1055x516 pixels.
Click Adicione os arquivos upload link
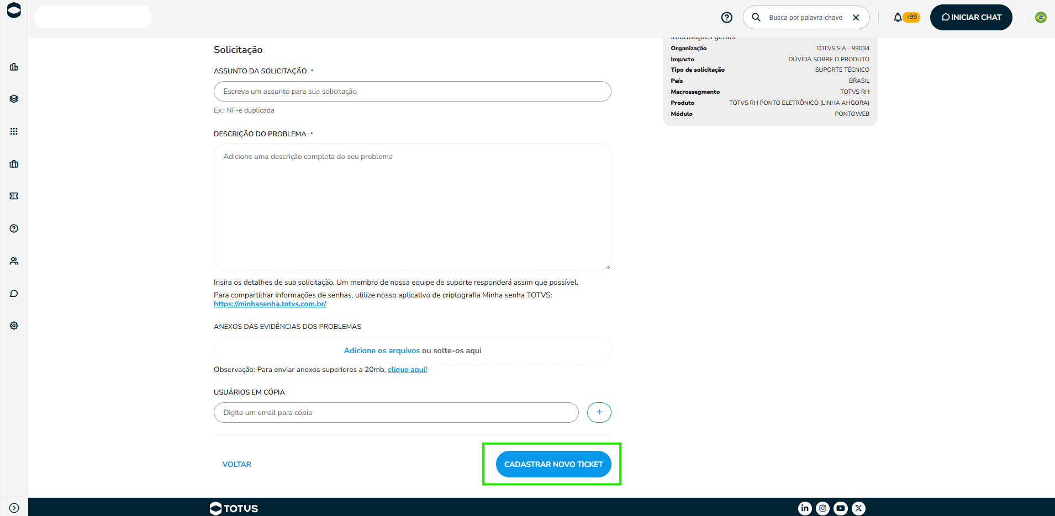click(382, 351)
